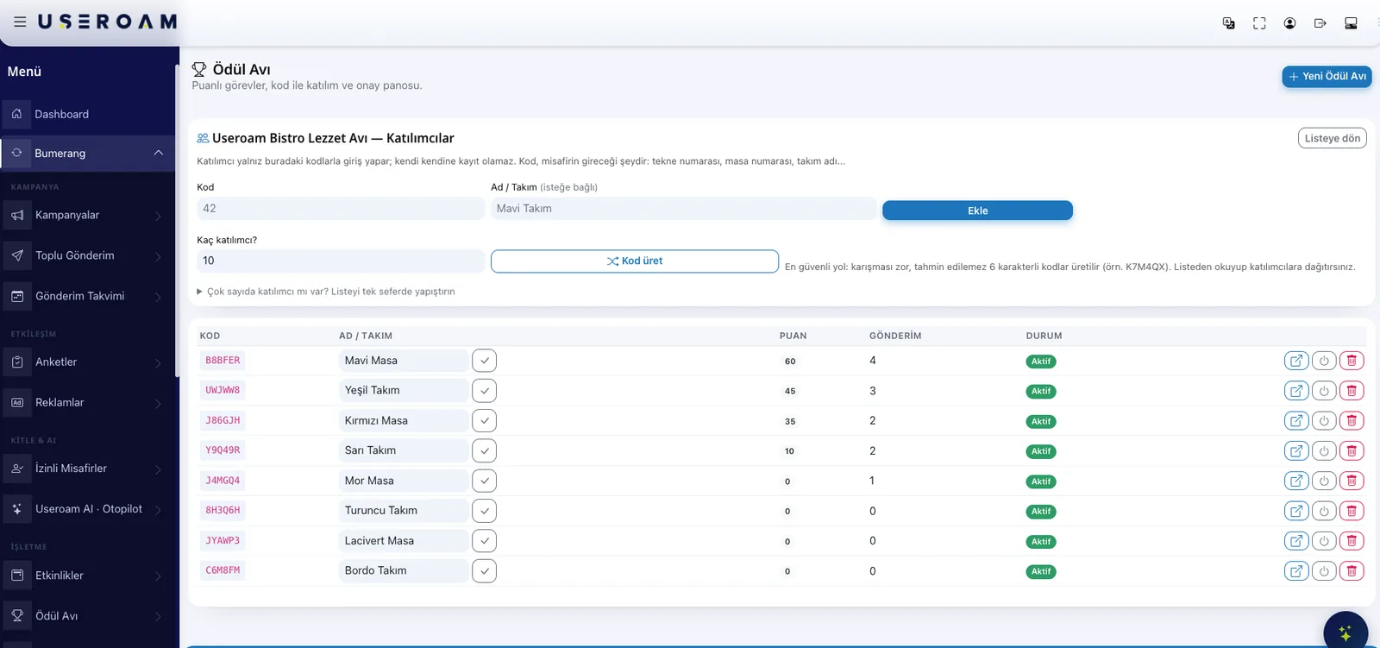Click the panel layout icon in header
This screenshot has width=1380, height=648.
[1351, 23]
